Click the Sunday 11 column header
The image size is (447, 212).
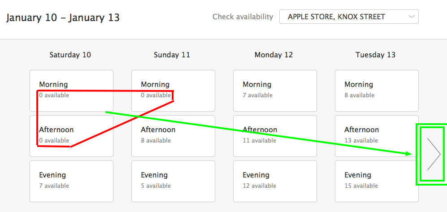tap(172, 55)
